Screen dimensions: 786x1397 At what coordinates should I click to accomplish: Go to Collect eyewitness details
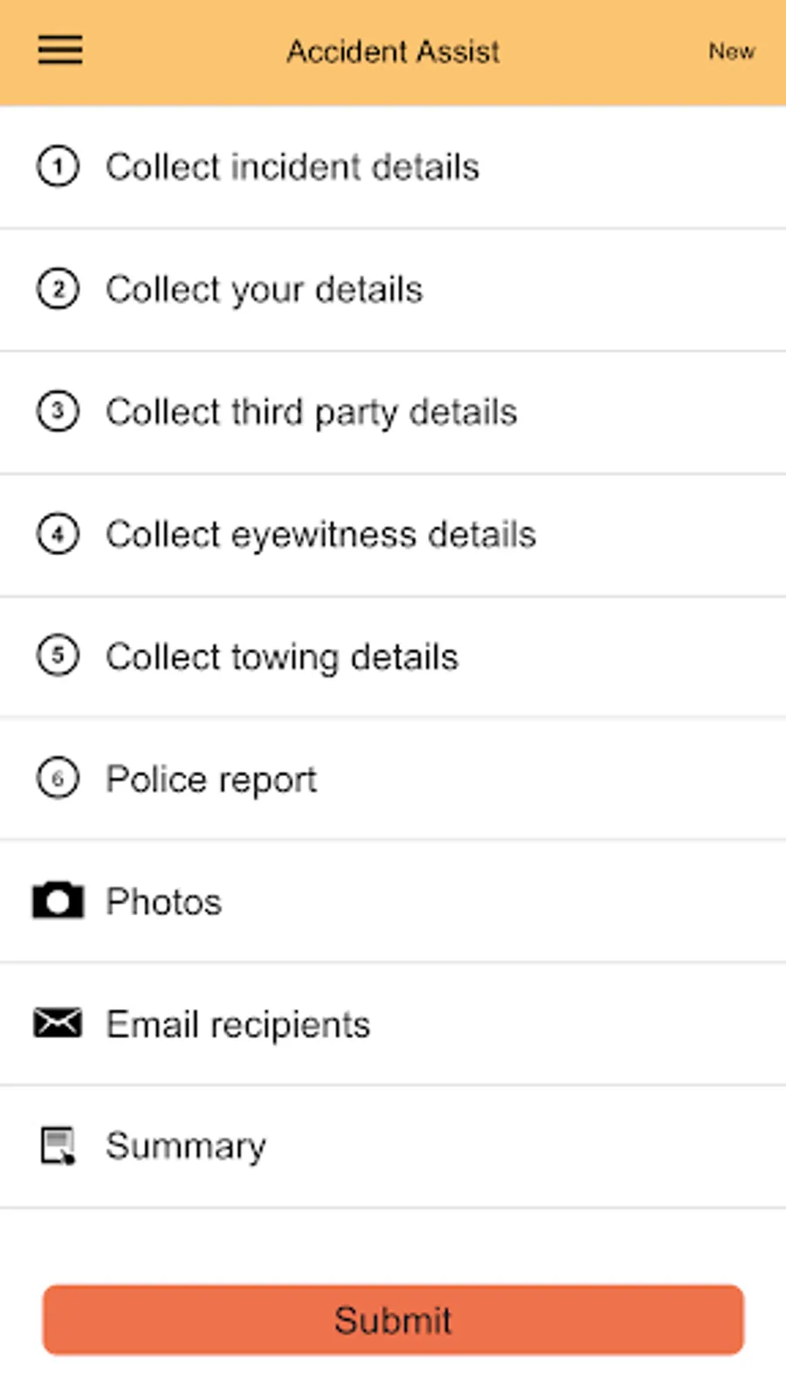(321, 533)
